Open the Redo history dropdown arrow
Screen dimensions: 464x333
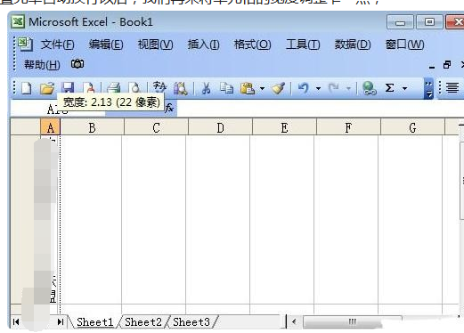(348, 88)
